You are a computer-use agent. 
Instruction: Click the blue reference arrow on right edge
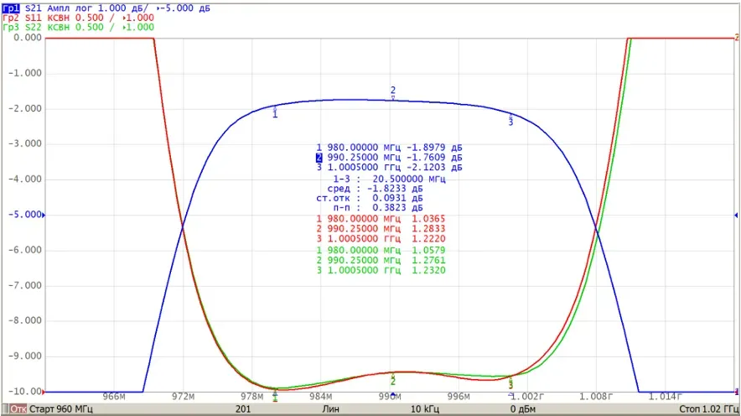(x=735, y=215)
